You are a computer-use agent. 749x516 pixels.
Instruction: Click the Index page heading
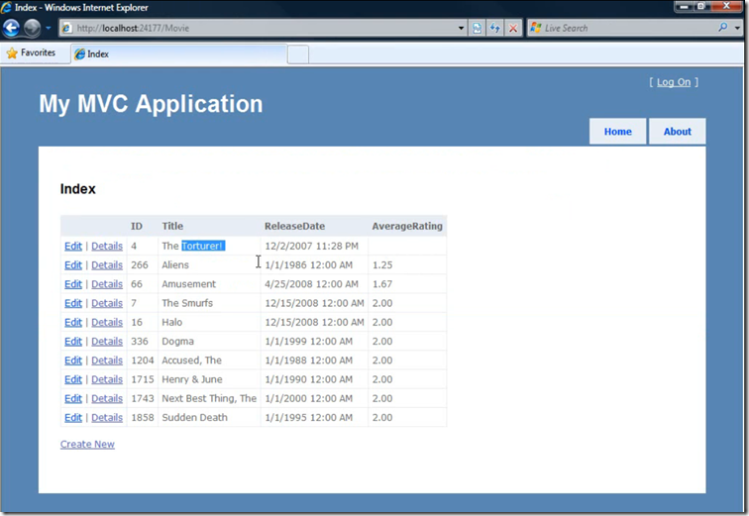[78, 189]
